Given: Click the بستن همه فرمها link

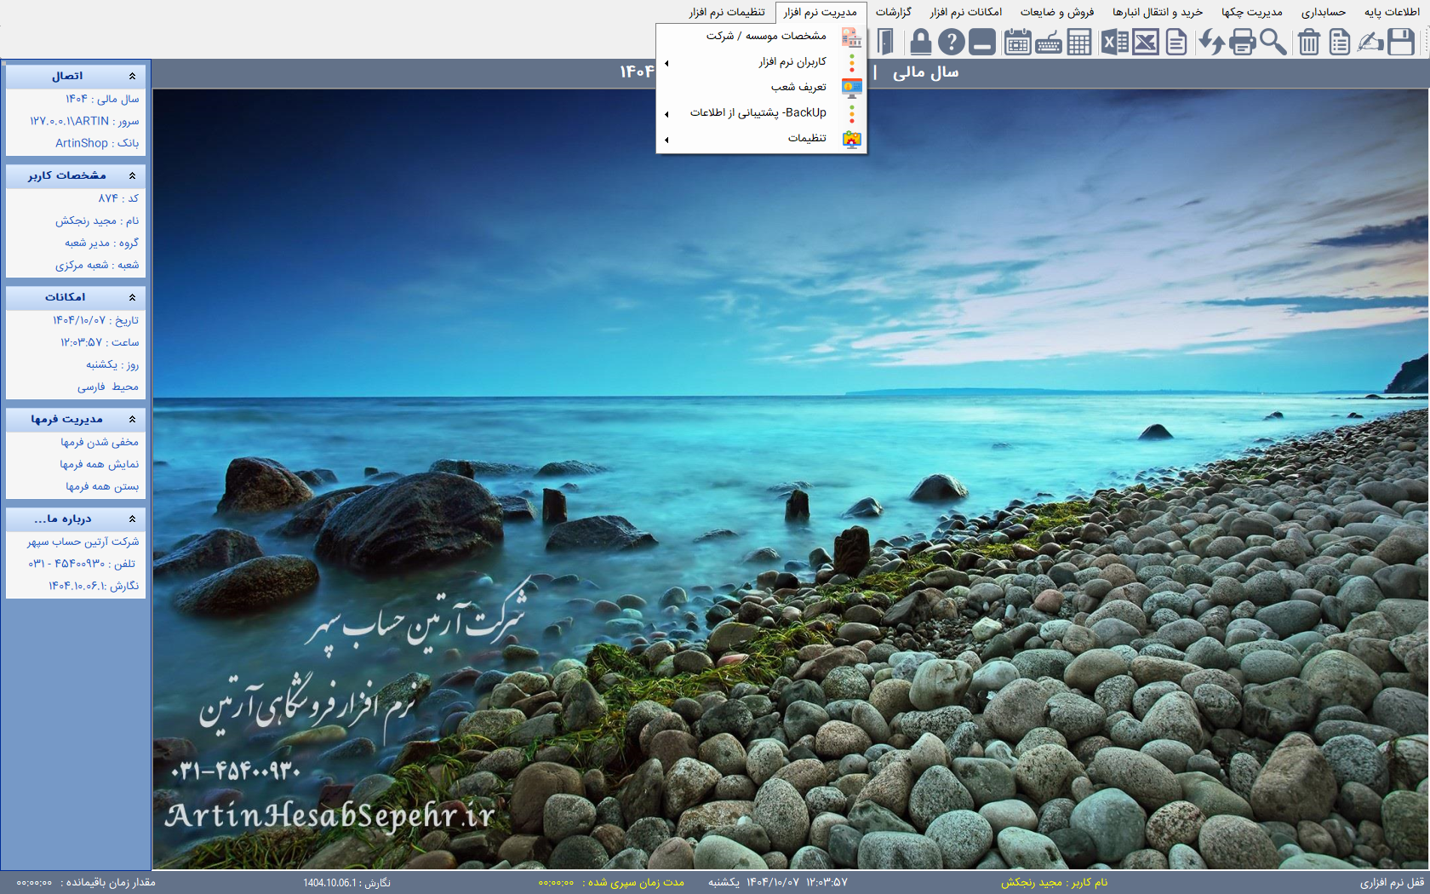Looking at the screenshot, I should tap(102, 487).
